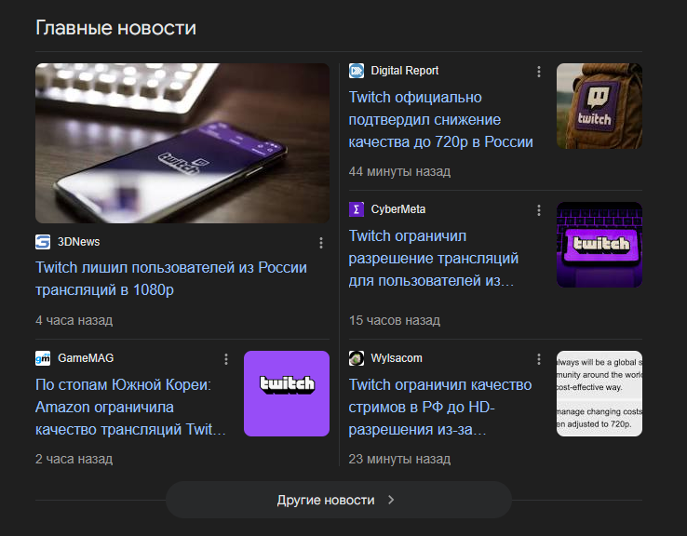Open article 'Twitch ограничил разрешение трансляций для пользователей'
The width and height of the screenshot is (687, 536).
click(433, 259)
